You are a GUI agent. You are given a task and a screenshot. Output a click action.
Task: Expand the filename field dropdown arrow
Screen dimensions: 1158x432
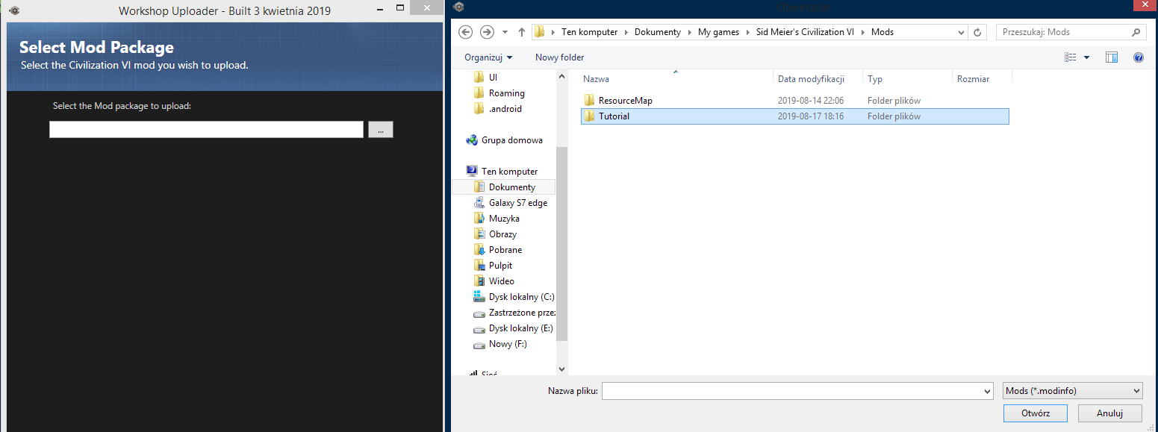[986, 391]
